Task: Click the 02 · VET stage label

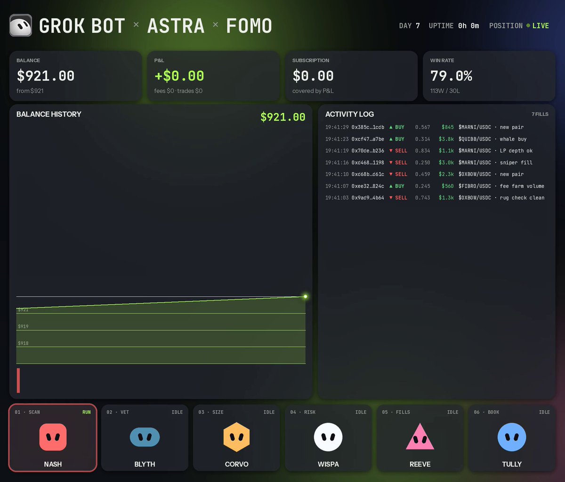Action: pyautogui.click(x=118, y=412)
